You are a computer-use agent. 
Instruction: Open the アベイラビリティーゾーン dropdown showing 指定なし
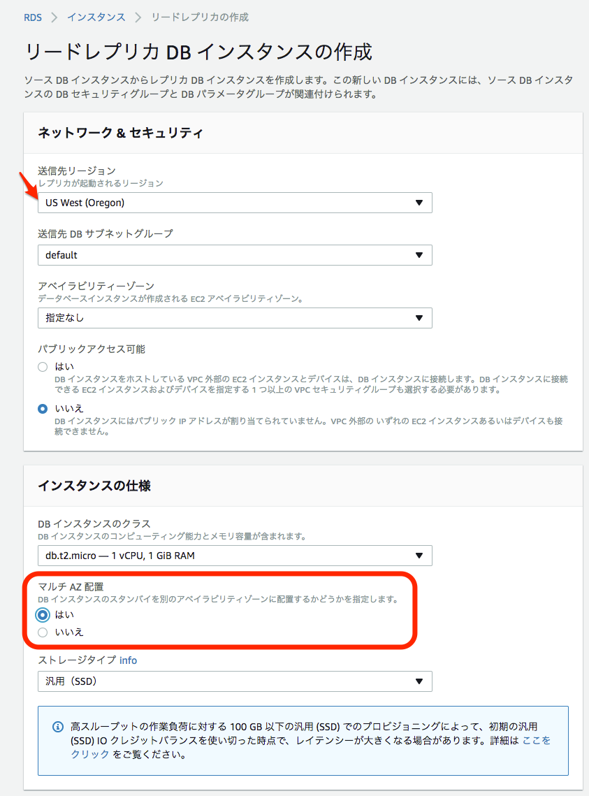[x=235, y=318]
